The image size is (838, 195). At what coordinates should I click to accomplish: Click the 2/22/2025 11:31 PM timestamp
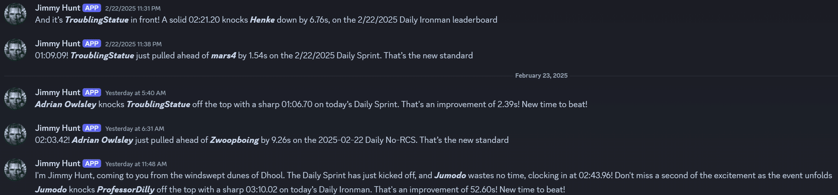click(x=133, y=8)
